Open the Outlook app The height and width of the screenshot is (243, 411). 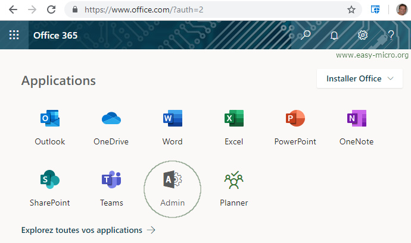click(x=50, y=127)
